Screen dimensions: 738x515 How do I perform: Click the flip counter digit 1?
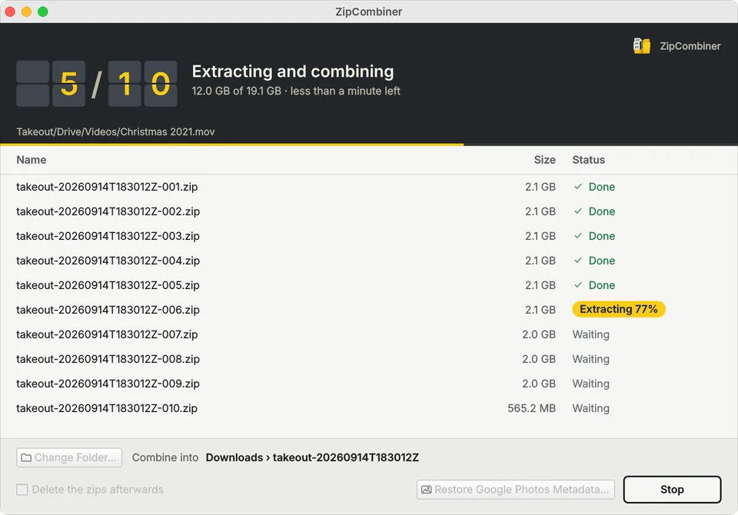coord(125,84)
